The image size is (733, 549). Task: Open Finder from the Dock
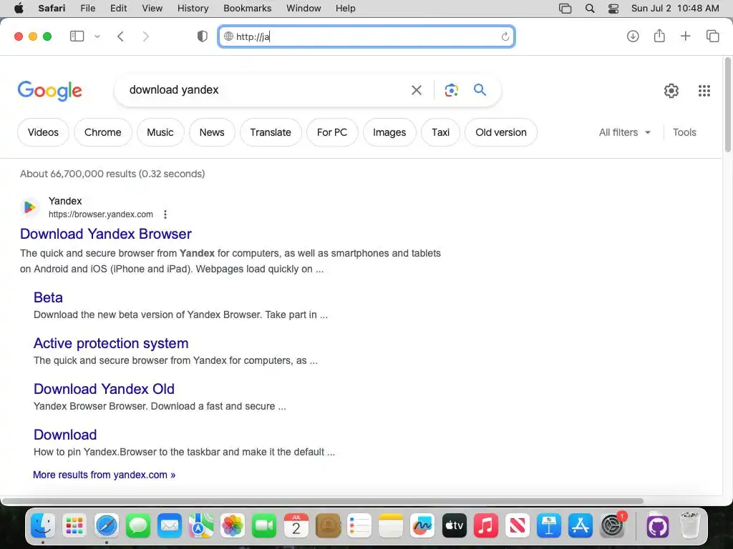pos(43,525)
